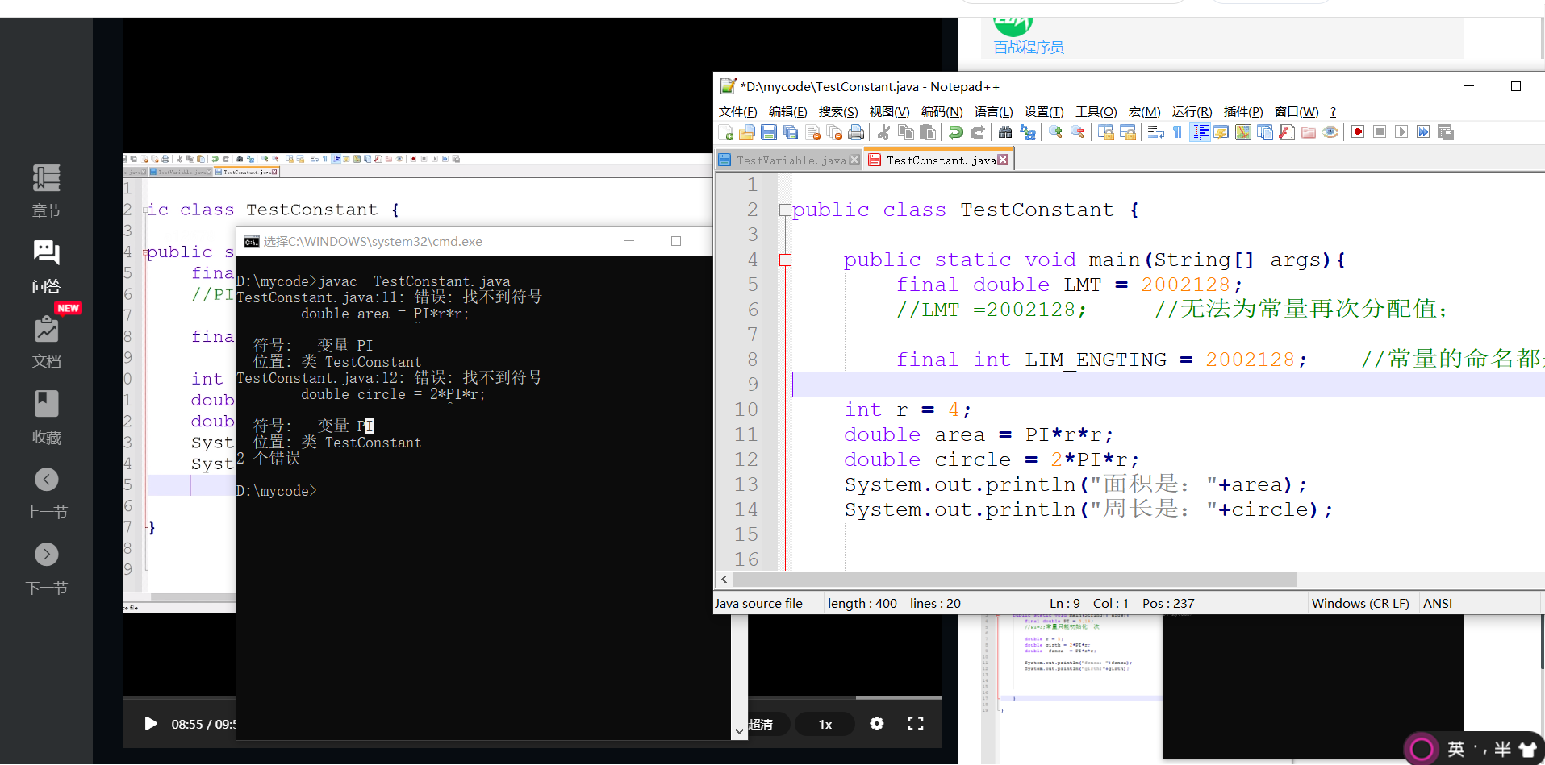
Task: Open the 编码(N) menu
Action: click(942, 112)
